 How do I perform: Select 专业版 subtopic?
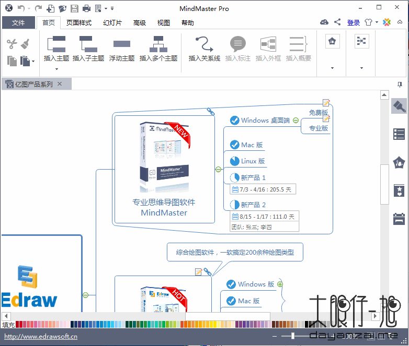point(318,128)
